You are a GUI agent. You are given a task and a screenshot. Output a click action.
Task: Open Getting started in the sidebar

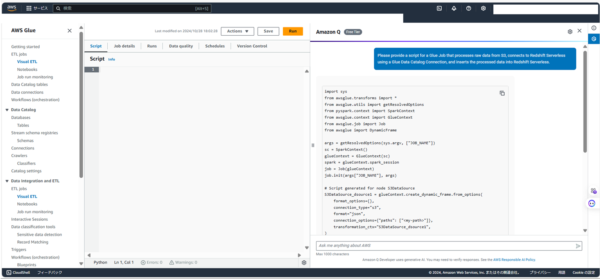click(x=25, y=47)
